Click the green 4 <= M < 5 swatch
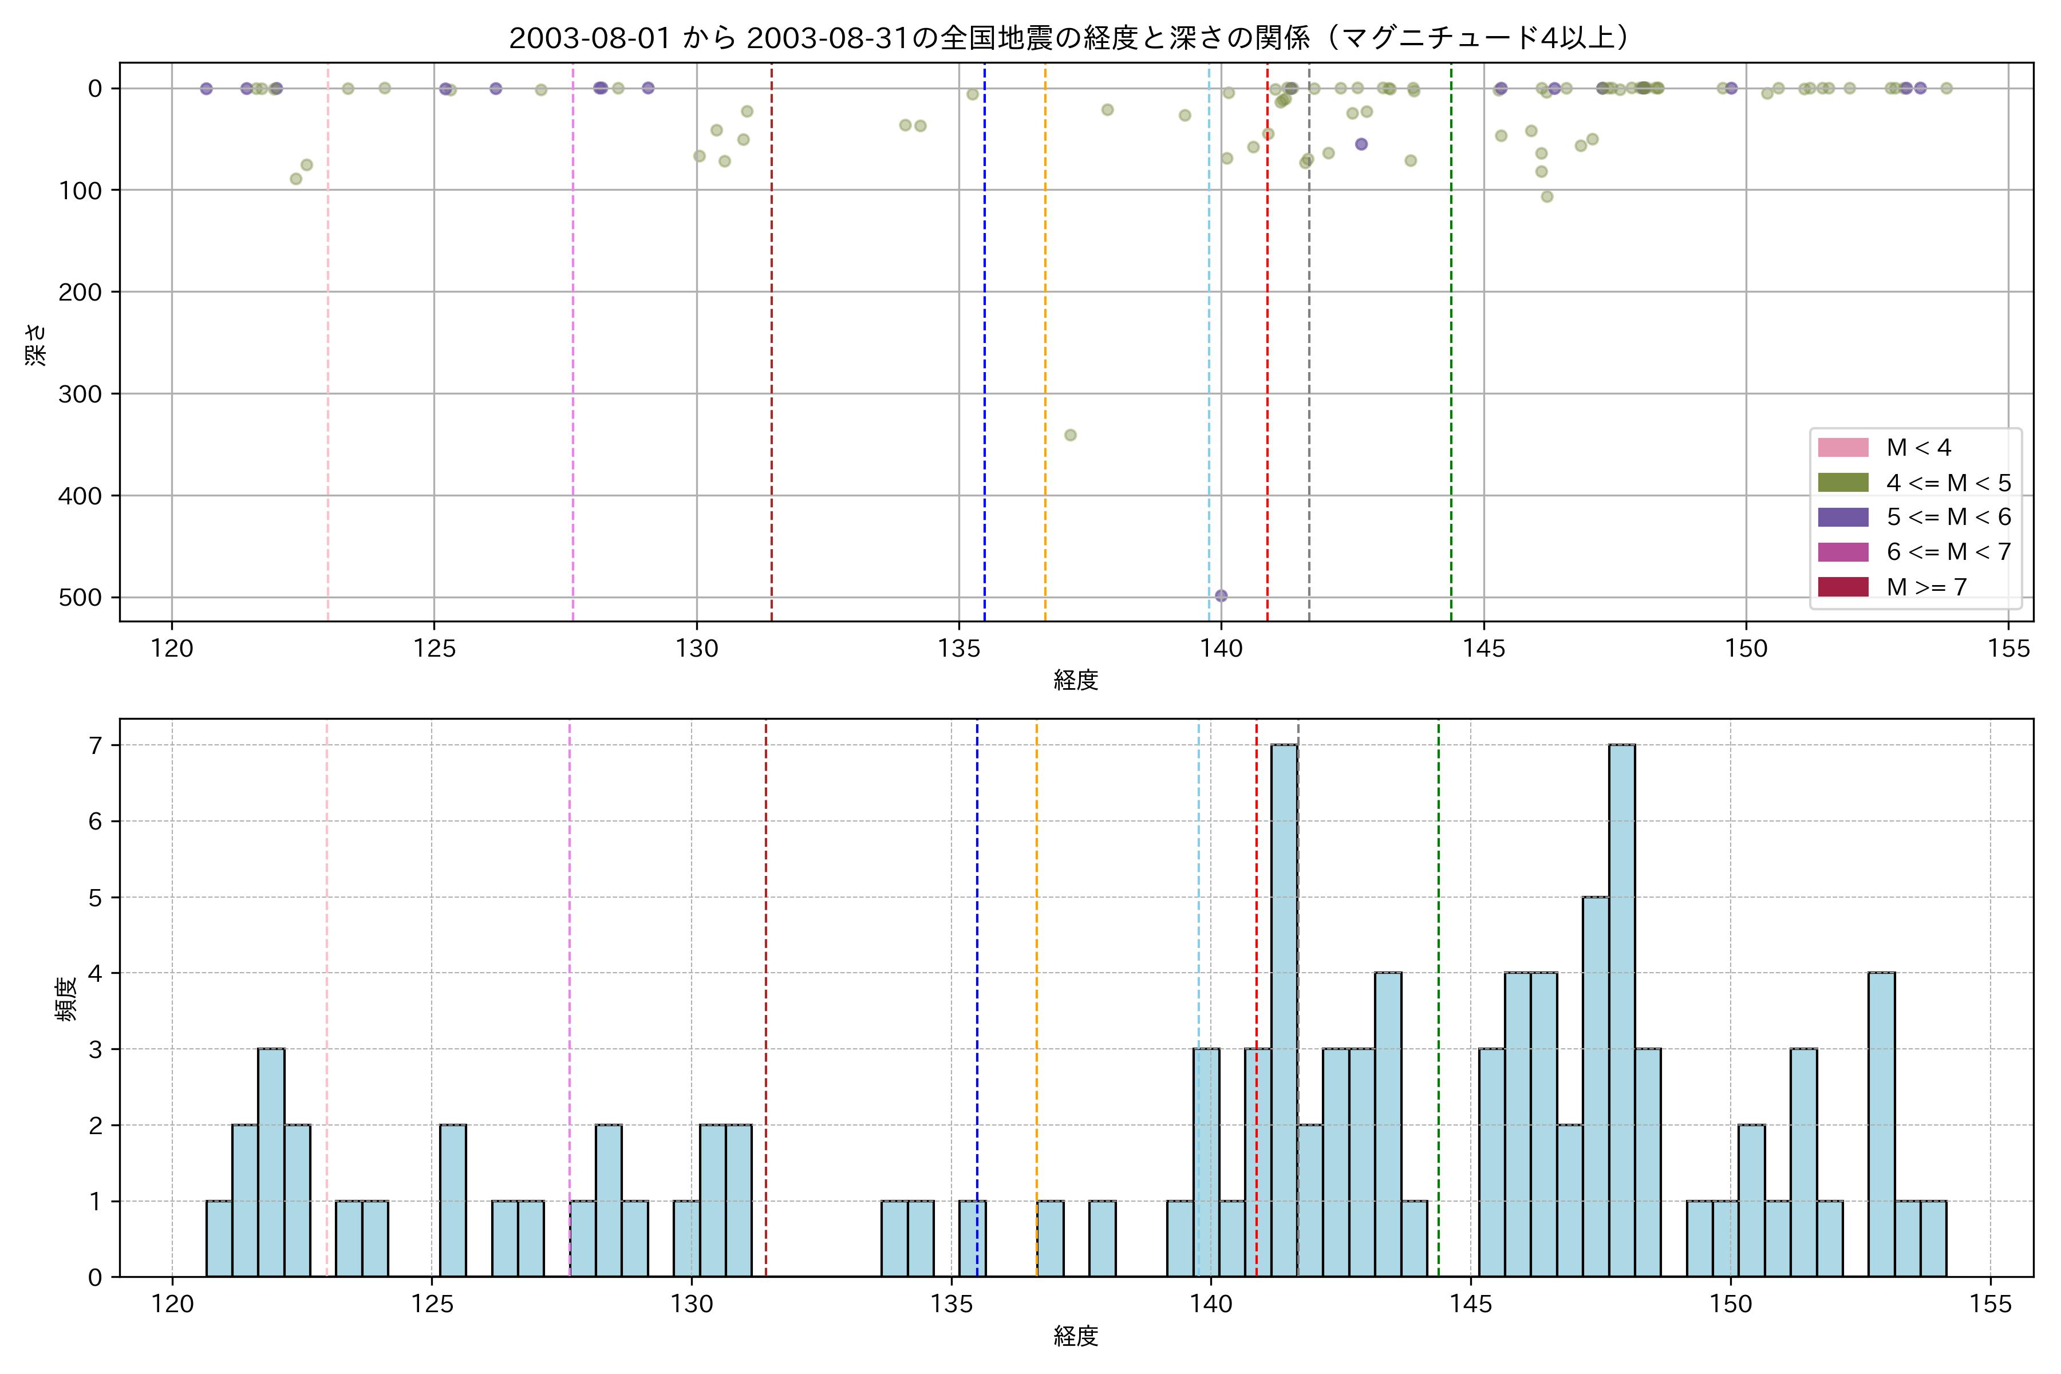This screenshot has height=1374, width=2061. pyautogui.click(x=1843, y=483)
